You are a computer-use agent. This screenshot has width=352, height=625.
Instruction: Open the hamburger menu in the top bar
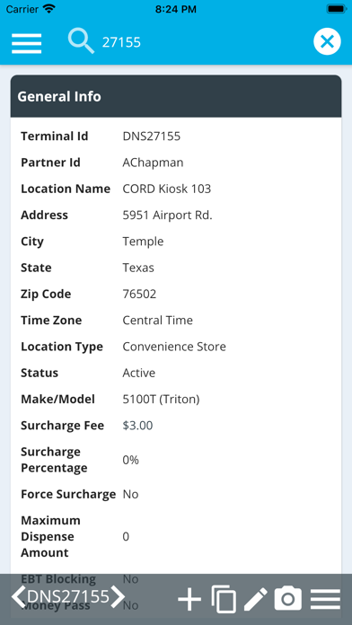click(26, 43)
